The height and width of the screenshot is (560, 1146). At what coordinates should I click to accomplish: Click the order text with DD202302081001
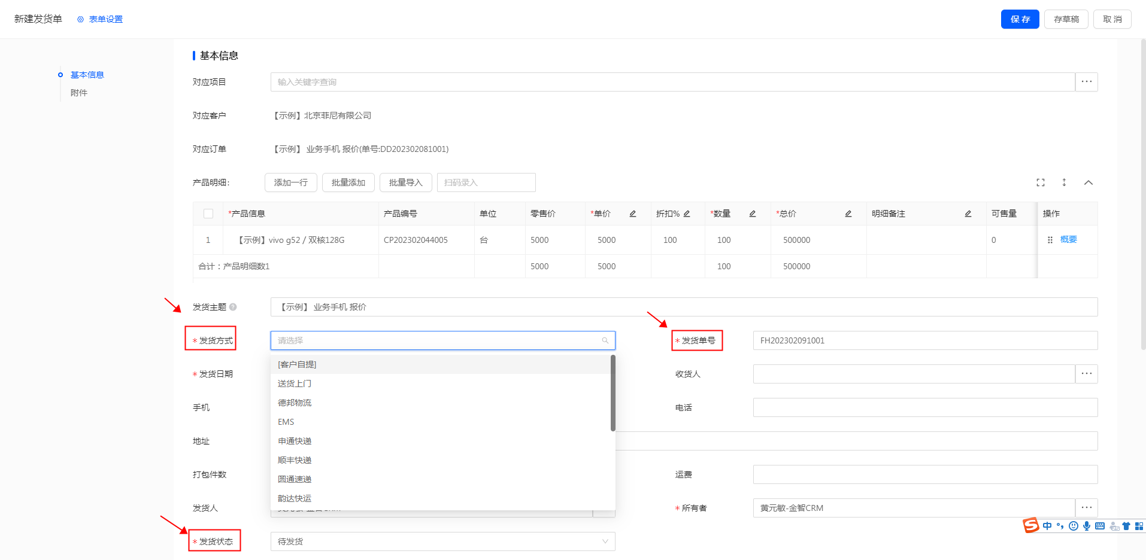360,149
